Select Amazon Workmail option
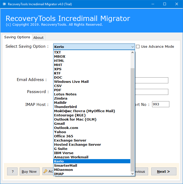 (x=92, y=157)
